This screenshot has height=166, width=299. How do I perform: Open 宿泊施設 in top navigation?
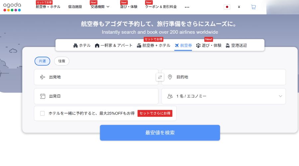(x=75, y=7)
